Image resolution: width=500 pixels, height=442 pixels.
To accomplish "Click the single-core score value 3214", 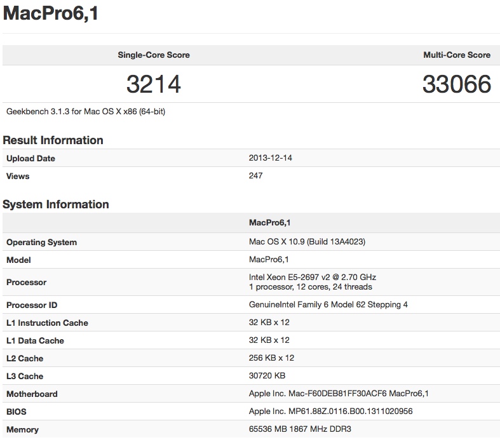I will coord(154,84).
